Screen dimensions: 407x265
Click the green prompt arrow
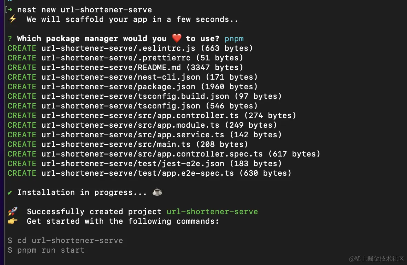click(10, 10)
